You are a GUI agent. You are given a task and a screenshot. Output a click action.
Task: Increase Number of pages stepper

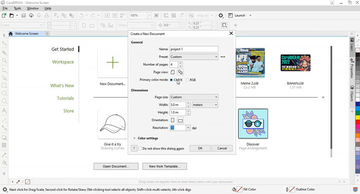click(181, 63)
